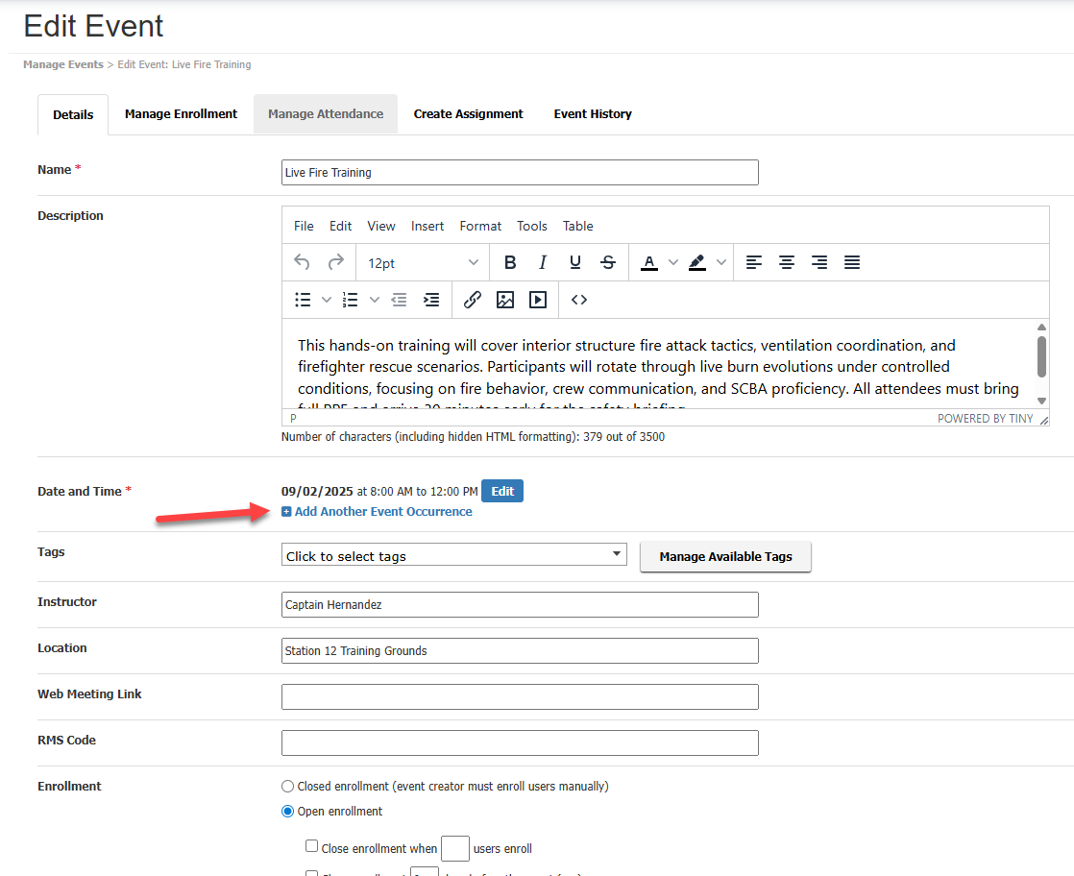Toggle bold formatting
The height and width of the screenshot is (876, 1074).
pyautogui.click(x=509, y=262)
